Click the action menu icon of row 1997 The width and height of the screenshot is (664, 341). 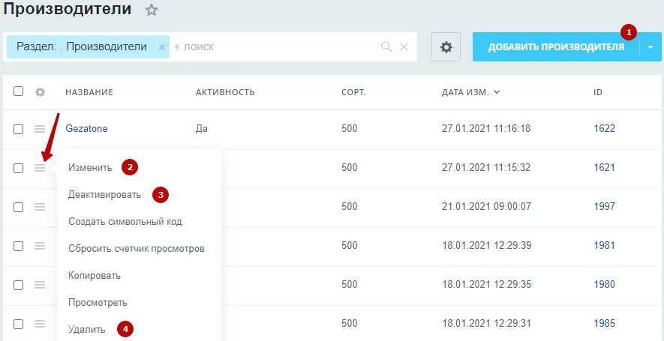click(x=40, y=207)
